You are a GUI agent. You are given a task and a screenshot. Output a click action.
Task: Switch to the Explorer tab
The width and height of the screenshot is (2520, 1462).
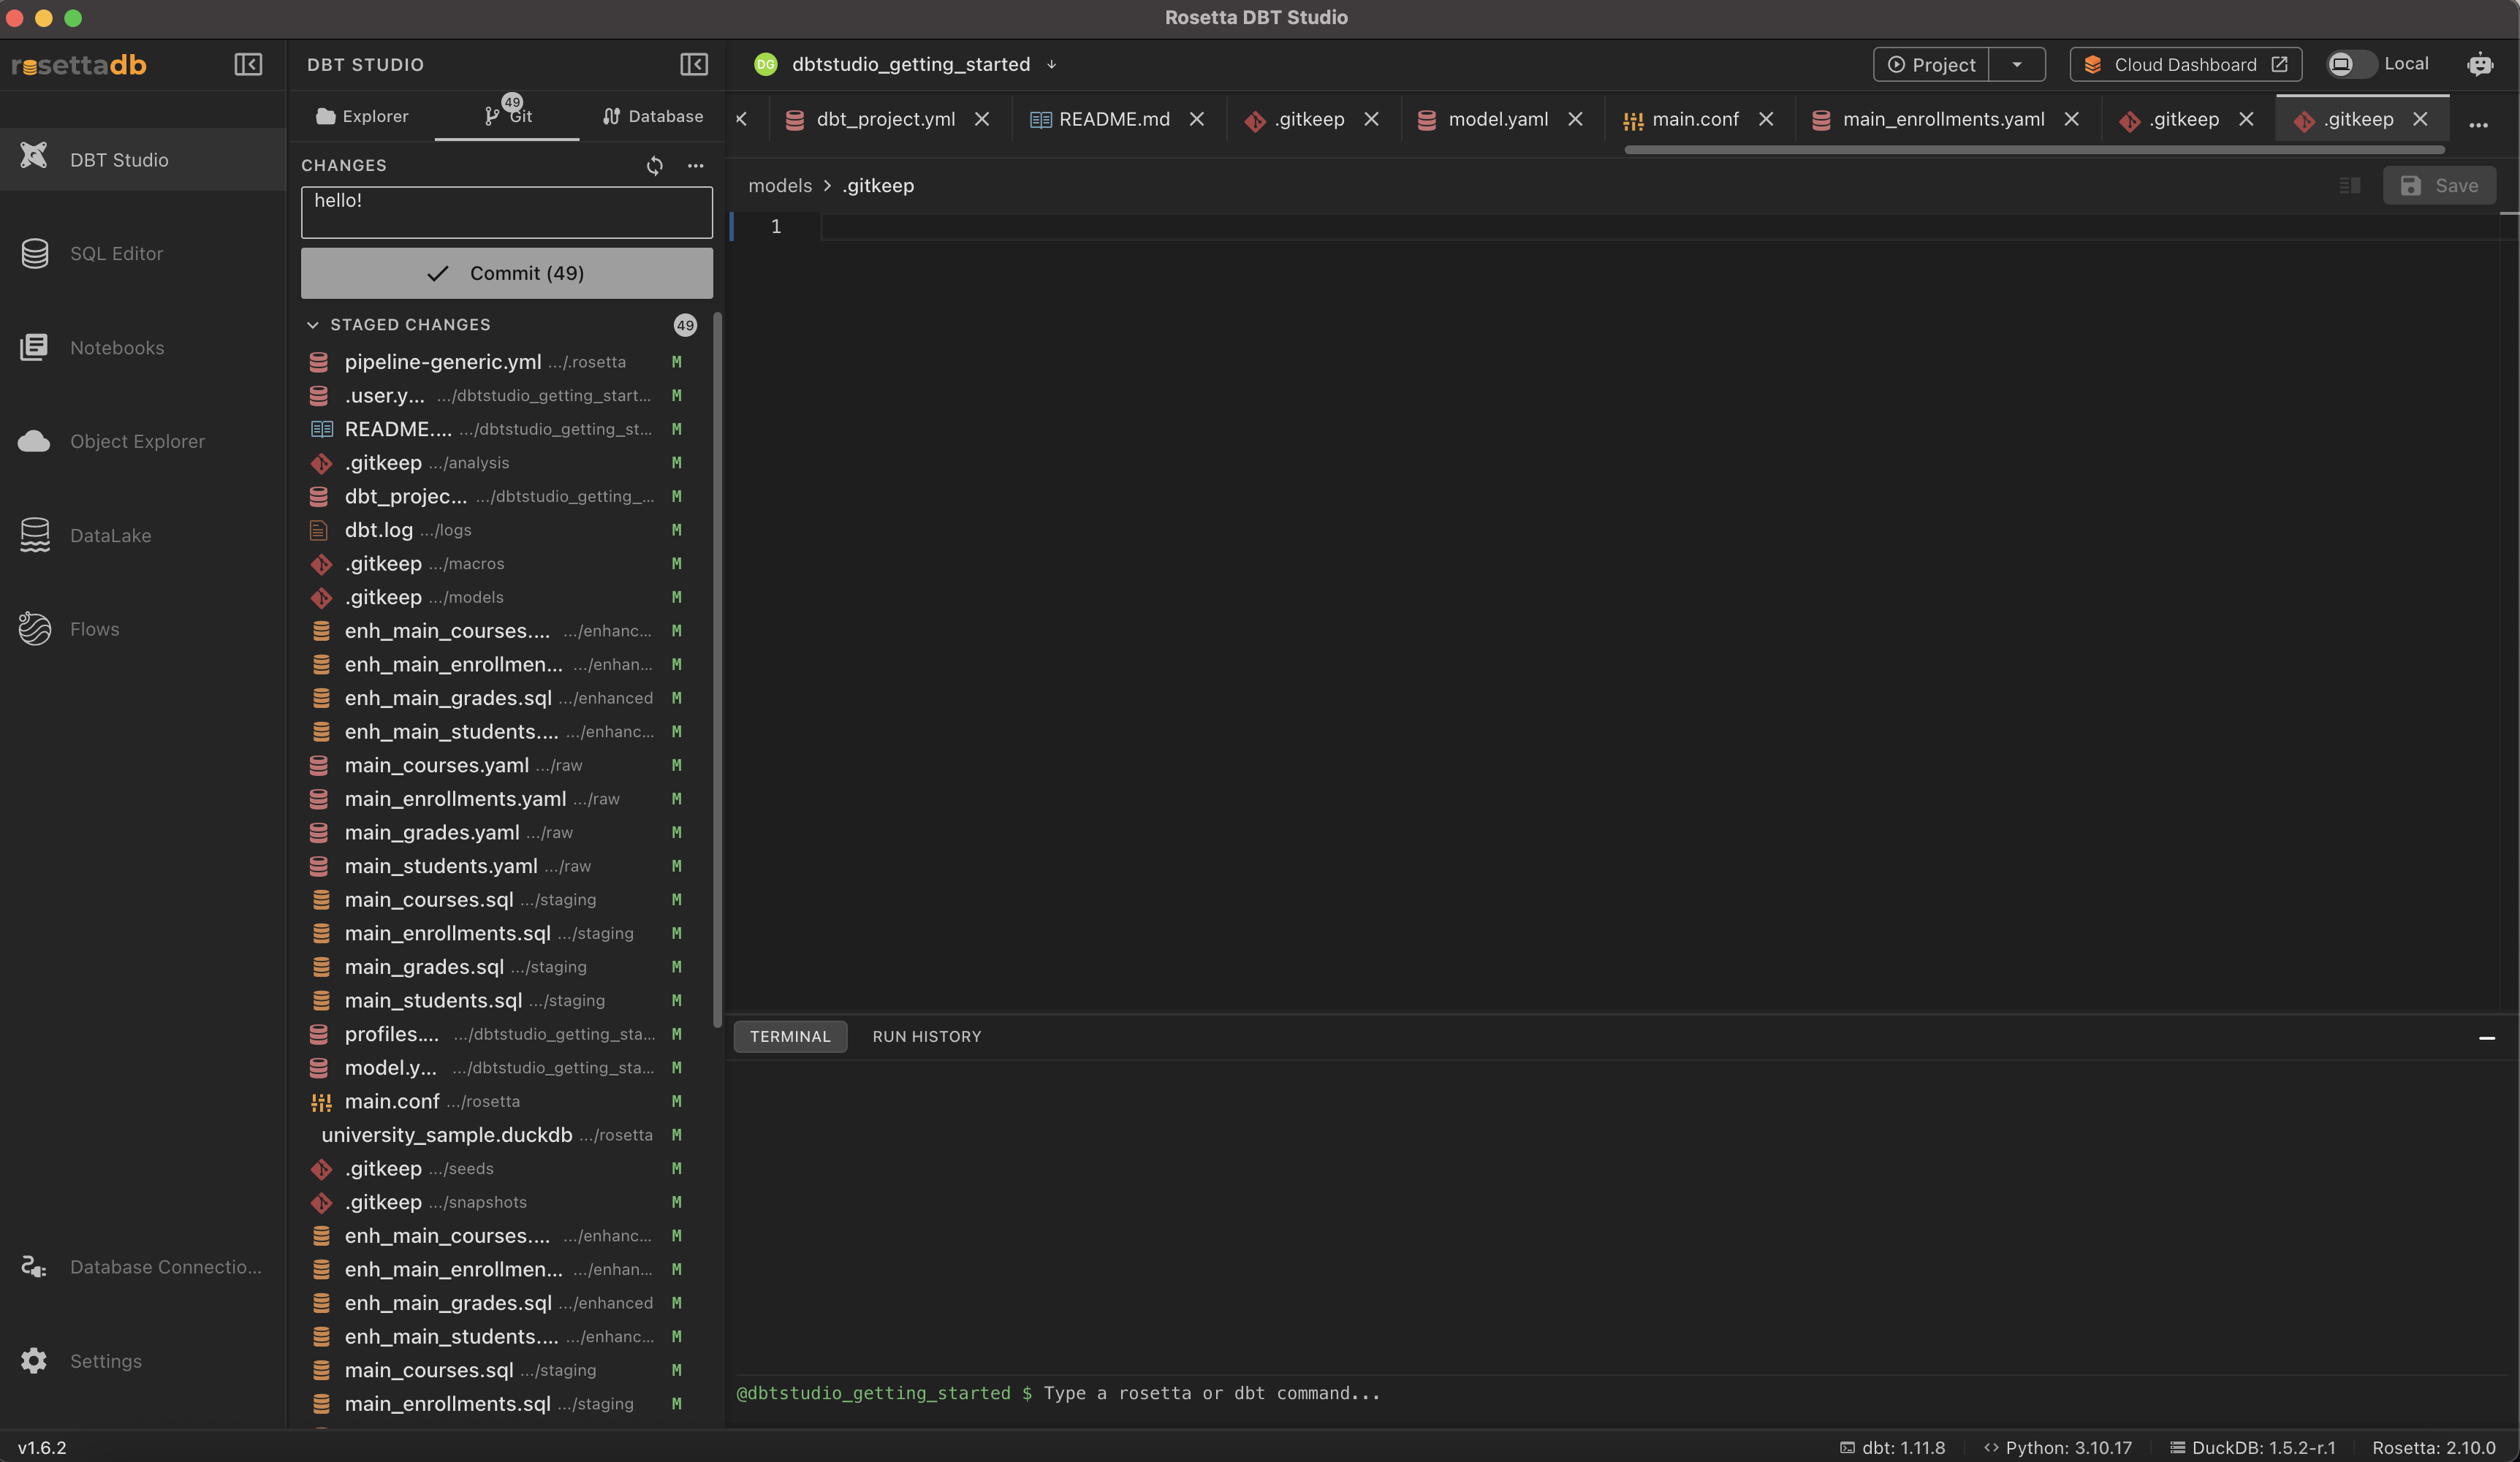(362, 116)
